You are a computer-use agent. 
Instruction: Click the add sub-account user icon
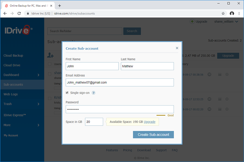coord(50,55)
